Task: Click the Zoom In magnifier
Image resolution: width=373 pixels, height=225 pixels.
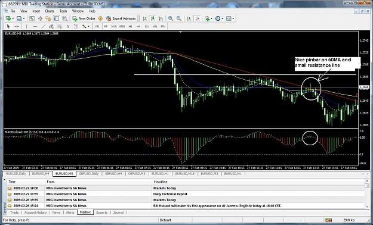Action: (x=171, y=18)
